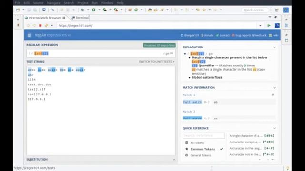Click the matches count status badge

click(x=160, y=45)
